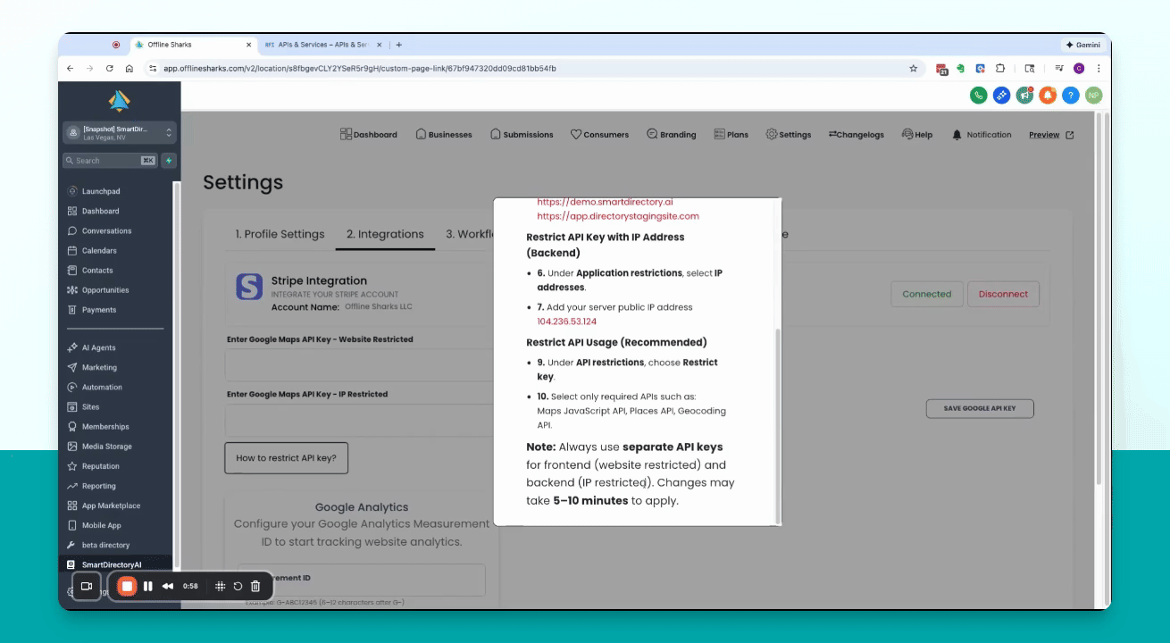Image resolution: width=1170 pixels, height=643 pixels.
Task: Open the orange bell notifications icon
Action: pos(1048,95)
